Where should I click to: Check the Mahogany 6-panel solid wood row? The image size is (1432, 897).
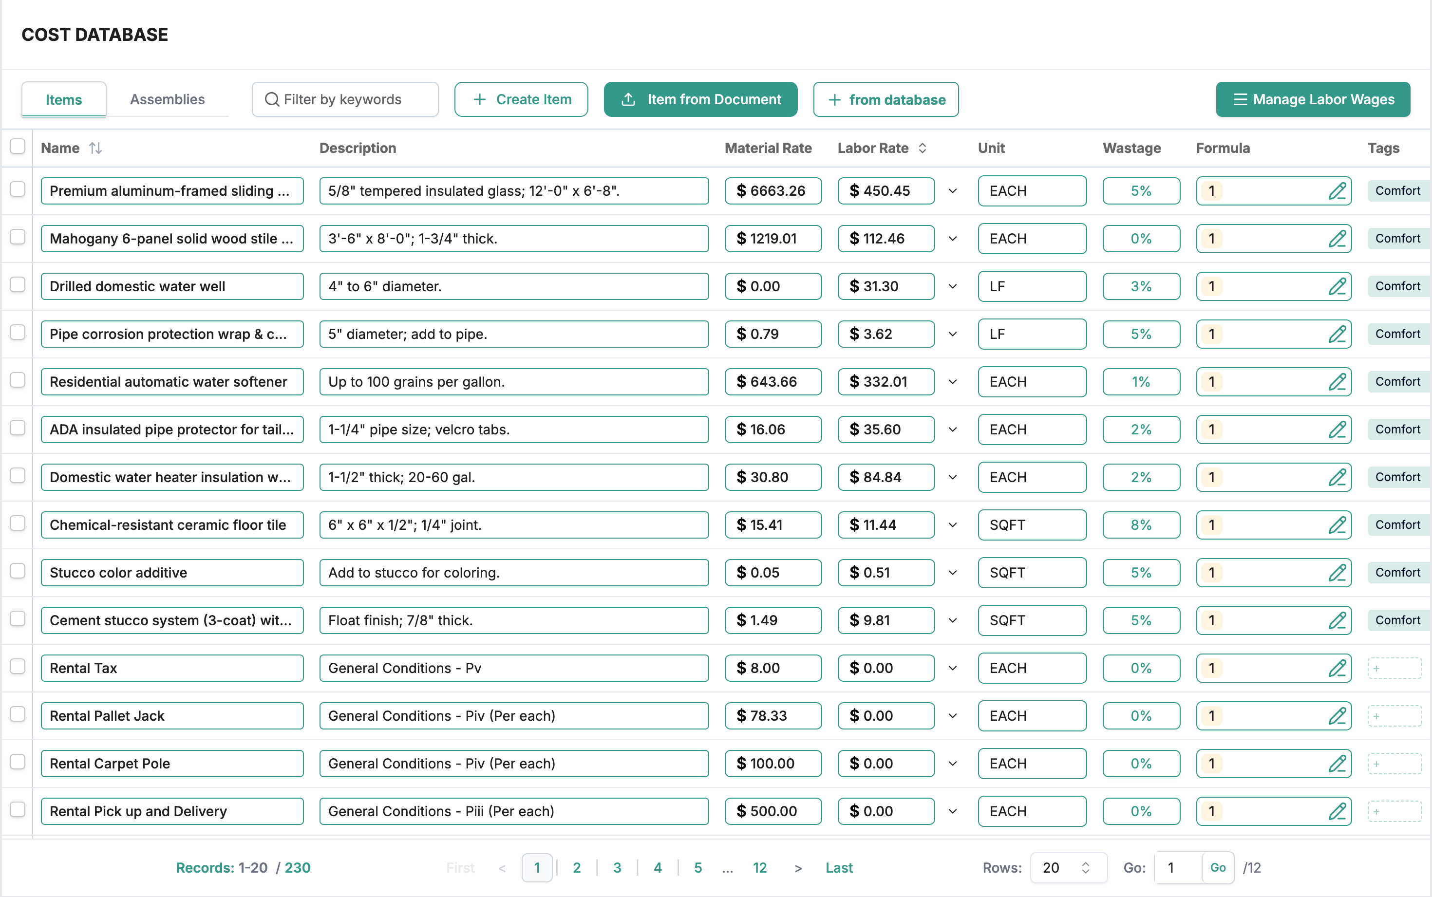pyautogui.click(x=18, y=237)
